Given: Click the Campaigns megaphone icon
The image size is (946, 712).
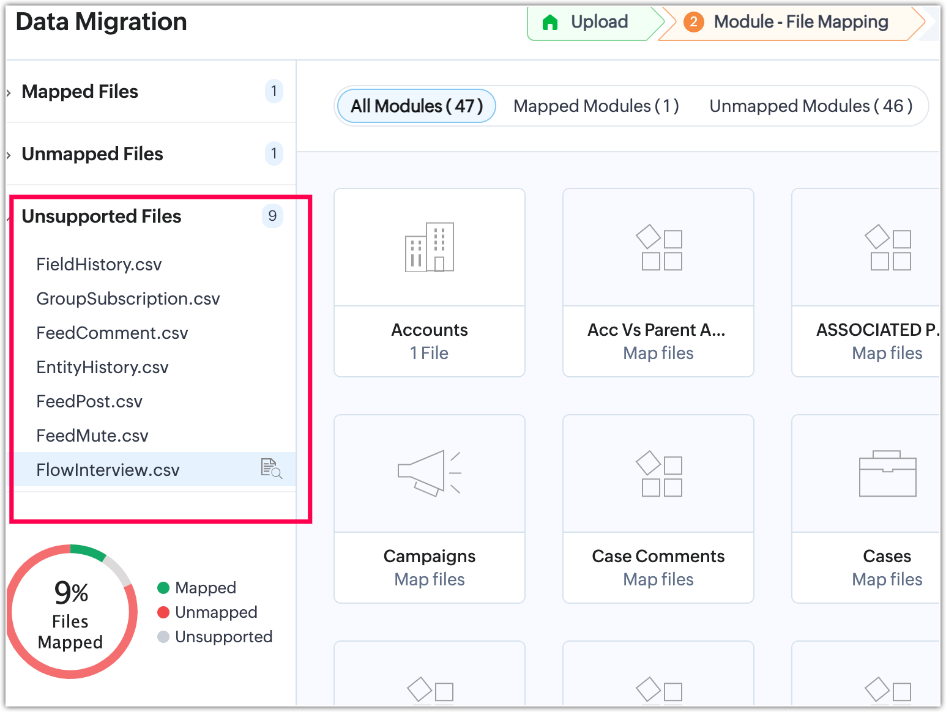Looking at the screenshot, I should tap(430, 473).
